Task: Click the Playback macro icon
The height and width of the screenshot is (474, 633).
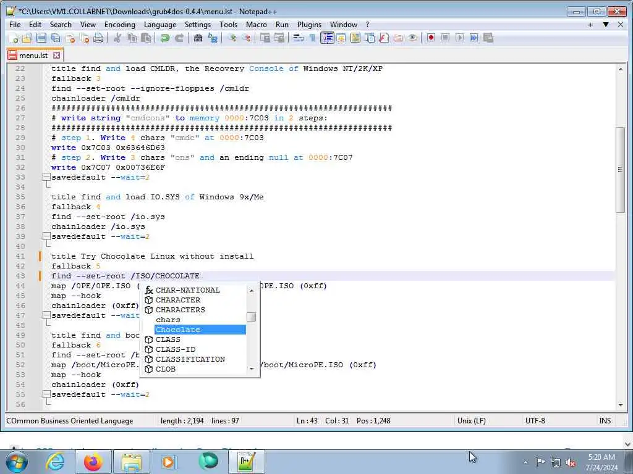Action: point(459,38)
